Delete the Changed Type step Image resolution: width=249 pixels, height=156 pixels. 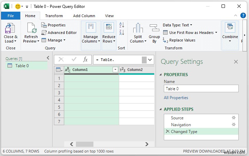point(168,131)
